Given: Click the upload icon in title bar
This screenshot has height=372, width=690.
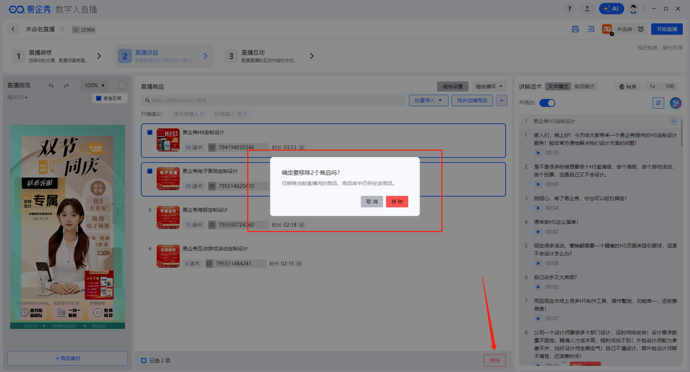Looking at the screenshot, I should point(587,9).
